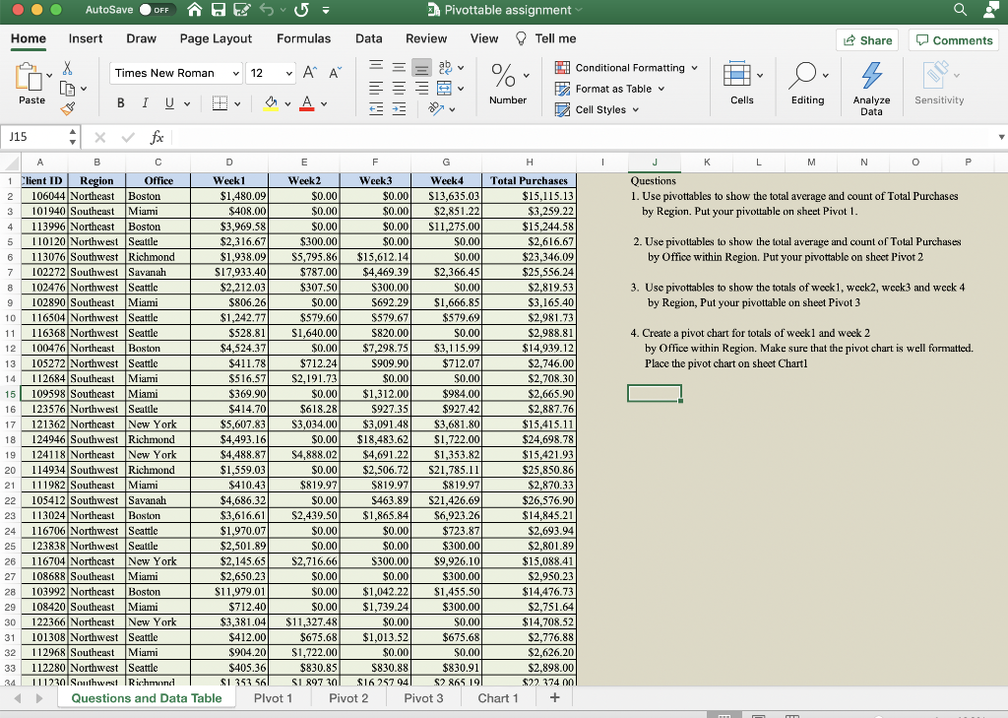Click the Wrap Text toggle
Screen dimensions: 1008x718
[445, 68]
